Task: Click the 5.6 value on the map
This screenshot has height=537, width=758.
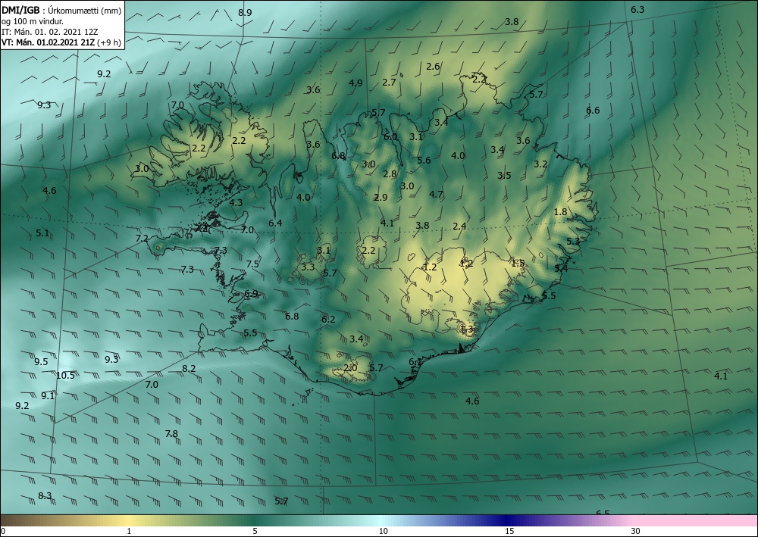Action: [x=424, y=160]
